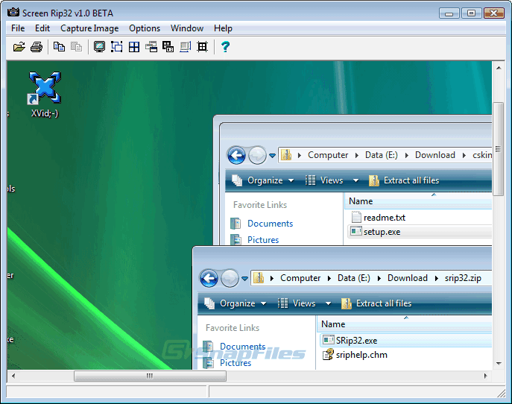Open the Help menu
This screenshot has height=404, width=512.
click(x=223, y=28)
